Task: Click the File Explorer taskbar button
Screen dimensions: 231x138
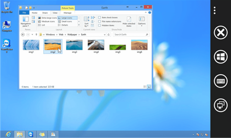Action: click(19, 134)
